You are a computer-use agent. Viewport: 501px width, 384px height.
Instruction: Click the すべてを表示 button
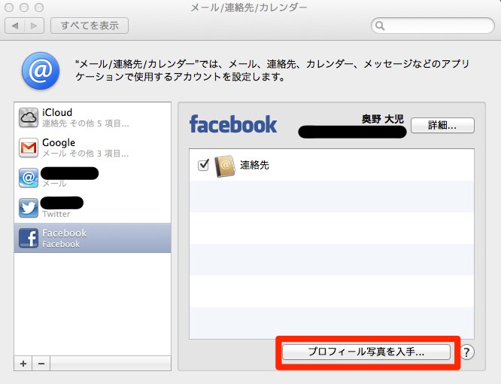pyautogui.click(x=90, y=26)
